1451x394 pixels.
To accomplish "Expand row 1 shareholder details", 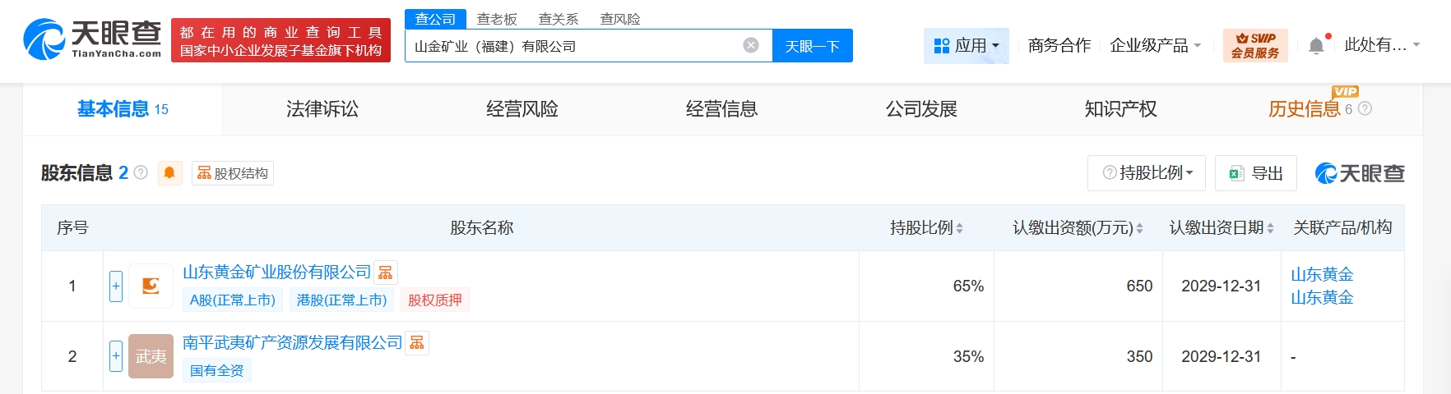I will [116, 286].
